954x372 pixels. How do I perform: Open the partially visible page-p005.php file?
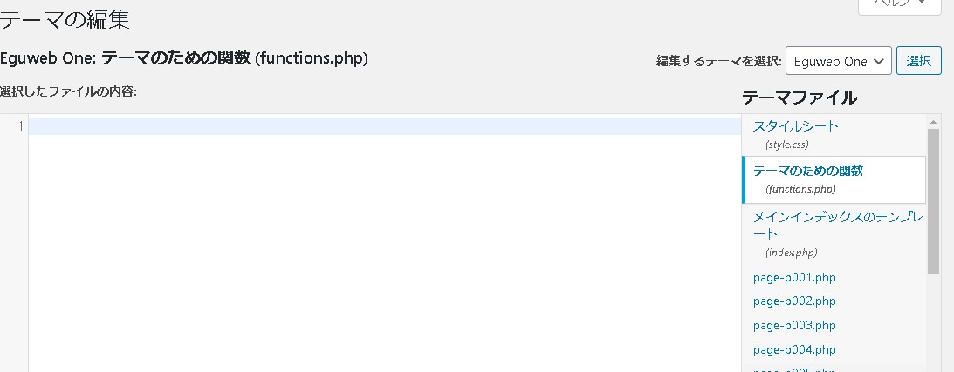(794, 369)
